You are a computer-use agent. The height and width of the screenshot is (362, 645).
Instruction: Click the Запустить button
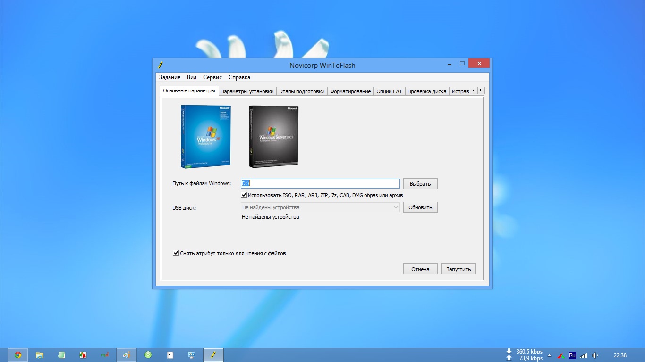tap(459, 269)
